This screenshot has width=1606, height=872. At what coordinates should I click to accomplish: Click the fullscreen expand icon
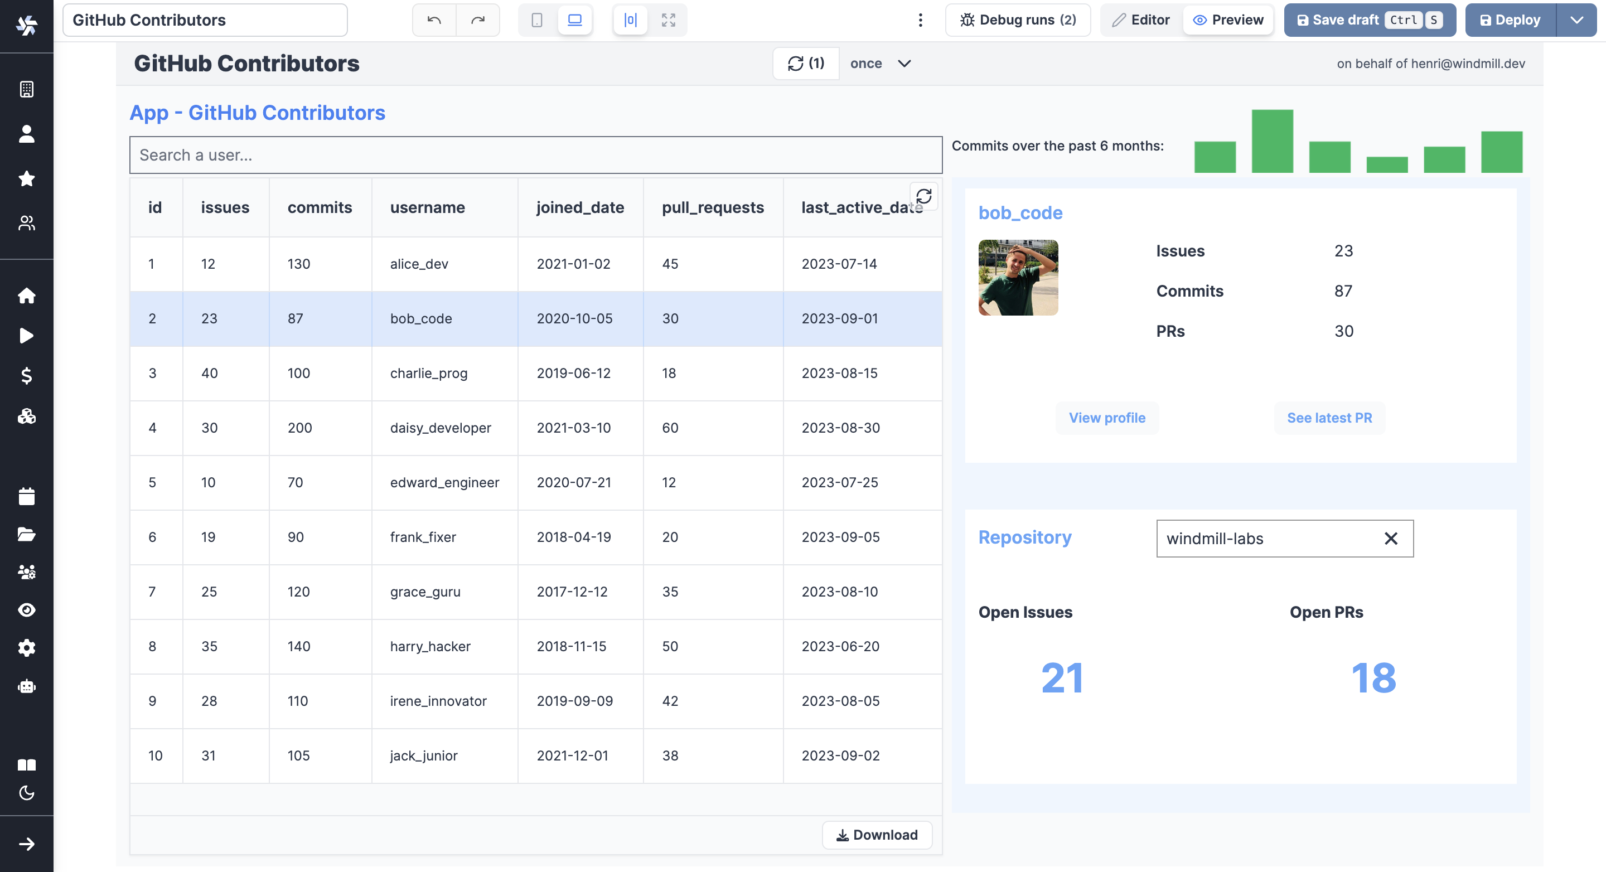pyautogui.click(x=669, y=20)
